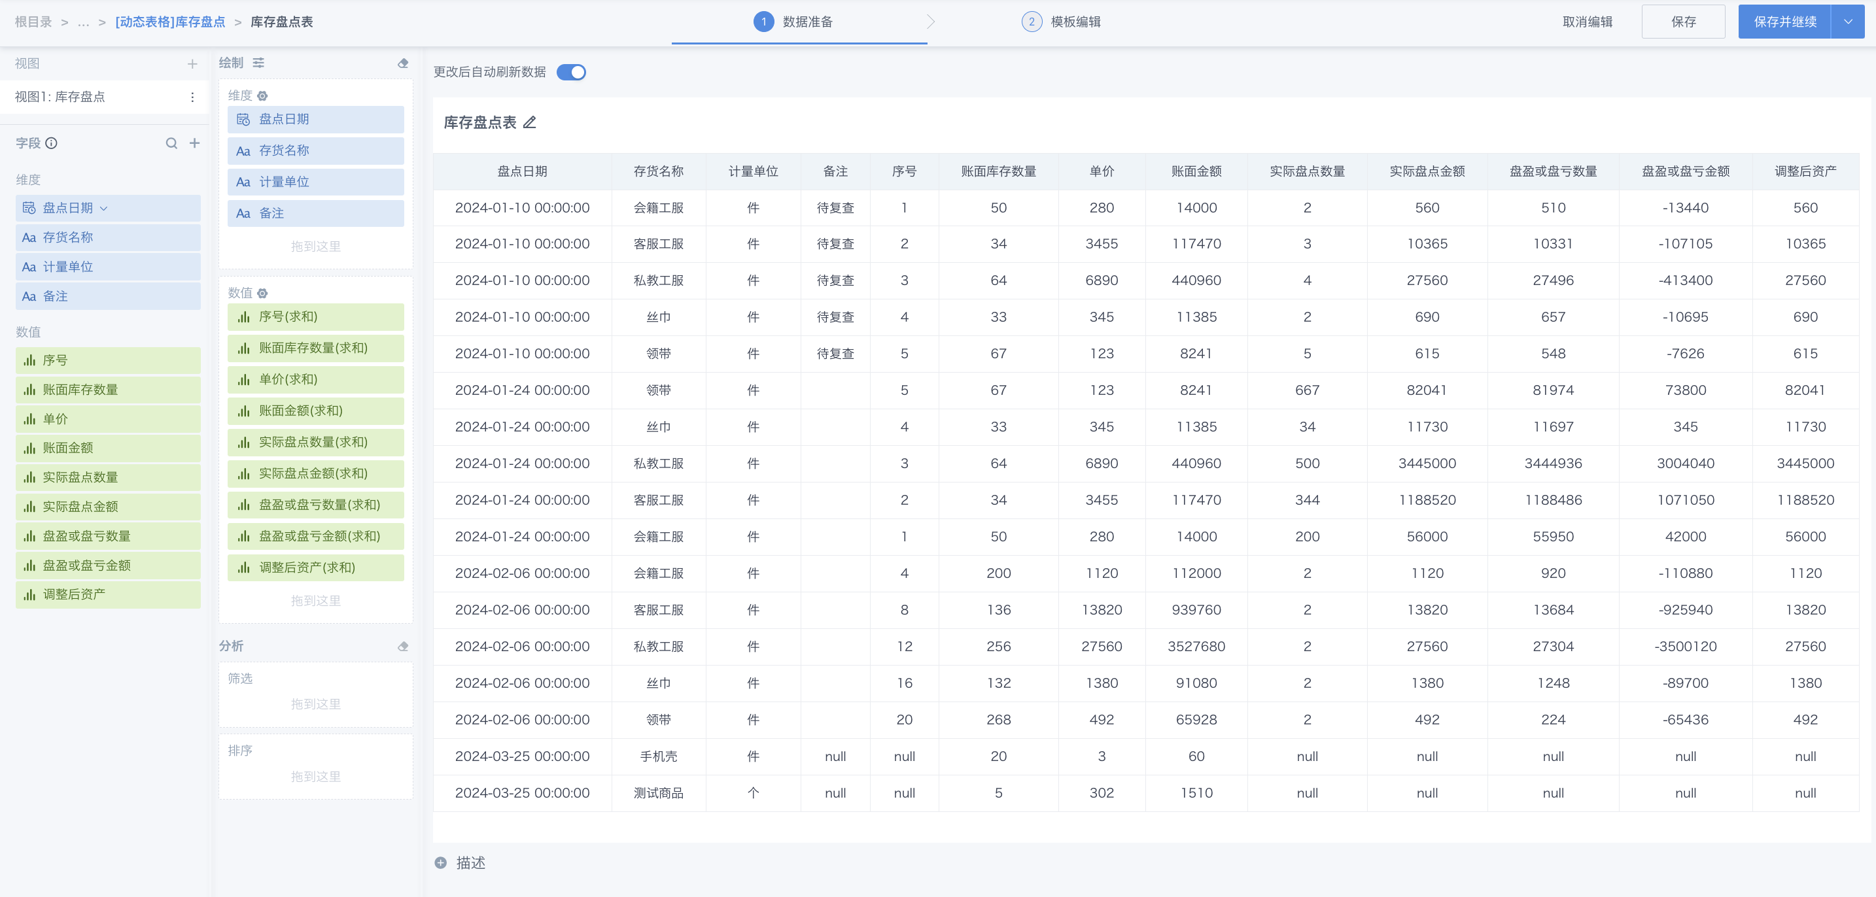Click the 保存 button
This screenshot has width=1876, height=897.
click(x=1684, y=22)
